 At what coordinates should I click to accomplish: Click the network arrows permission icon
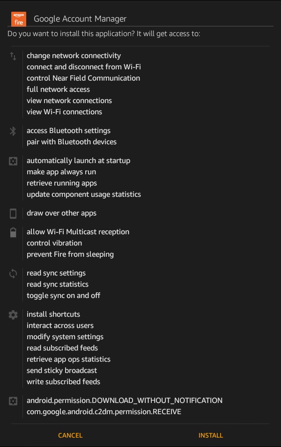pyautogui.click(x=13, y=56)
